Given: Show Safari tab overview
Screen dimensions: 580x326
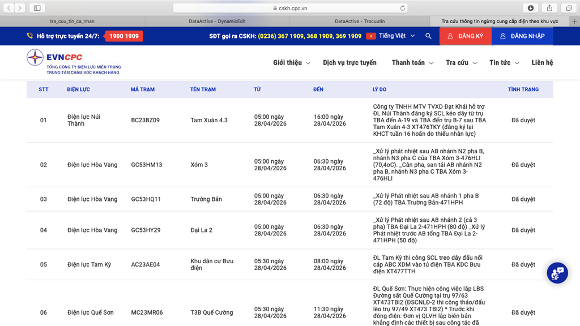Looking at the screenshot, I should click(x=568, y=8).
